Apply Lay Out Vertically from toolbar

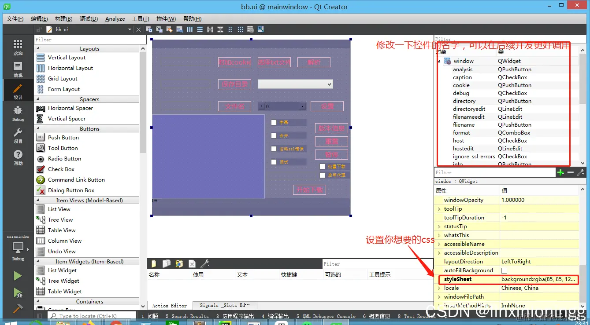200,29
